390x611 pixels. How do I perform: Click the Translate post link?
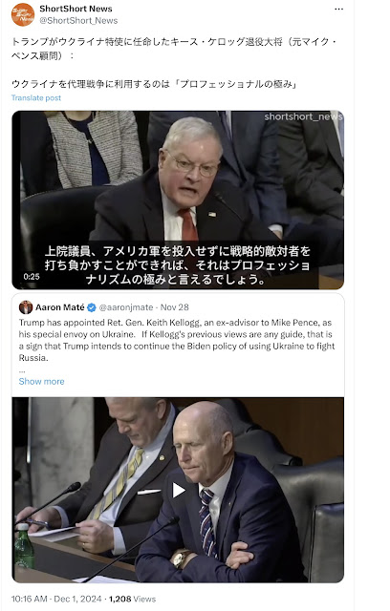point(36,97)
